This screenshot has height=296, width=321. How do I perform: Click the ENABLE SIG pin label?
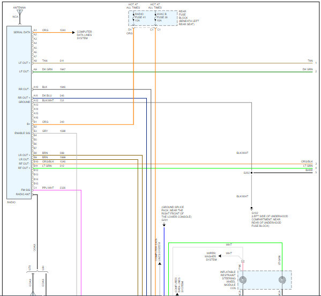click(x=23, y=133)
